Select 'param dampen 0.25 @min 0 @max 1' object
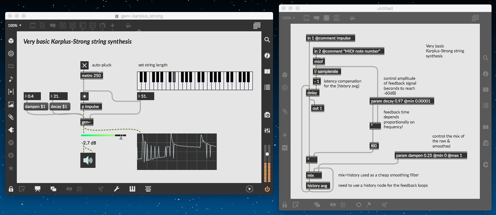 [431, 155]
